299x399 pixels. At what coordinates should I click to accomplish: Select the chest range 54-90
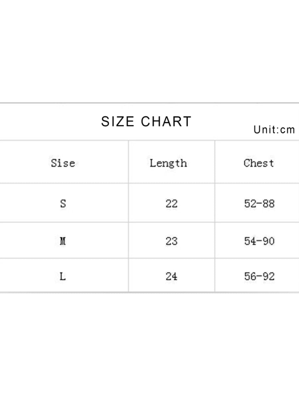pyautogui.click(x=259, y=241)
